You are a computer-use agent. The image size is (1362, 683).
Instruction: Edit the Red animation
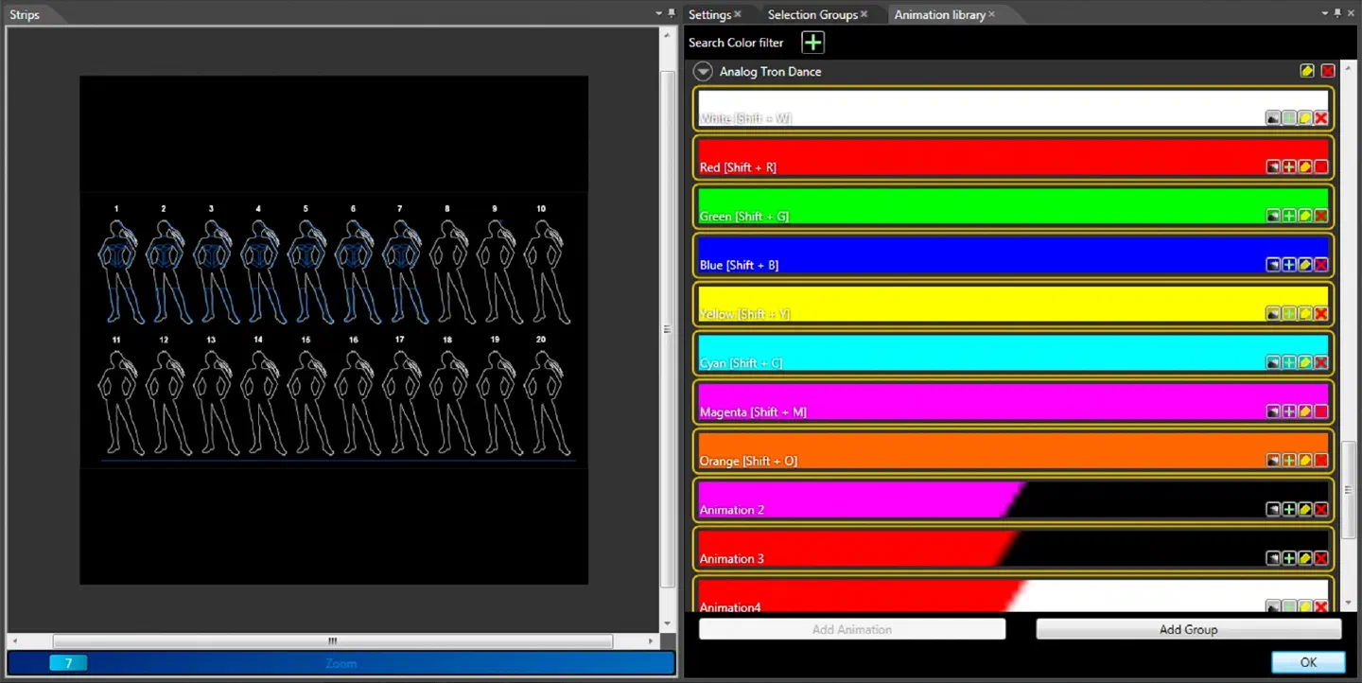1305,167
